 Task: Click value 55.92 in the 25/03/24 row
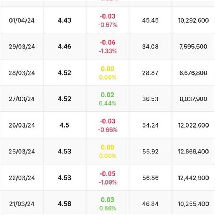tap(150, 152)
